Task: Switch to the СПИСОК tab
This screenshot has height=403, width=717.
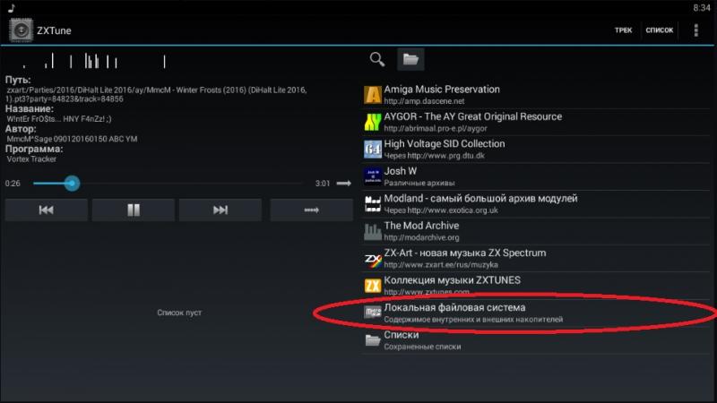Action: click(659, 30)
